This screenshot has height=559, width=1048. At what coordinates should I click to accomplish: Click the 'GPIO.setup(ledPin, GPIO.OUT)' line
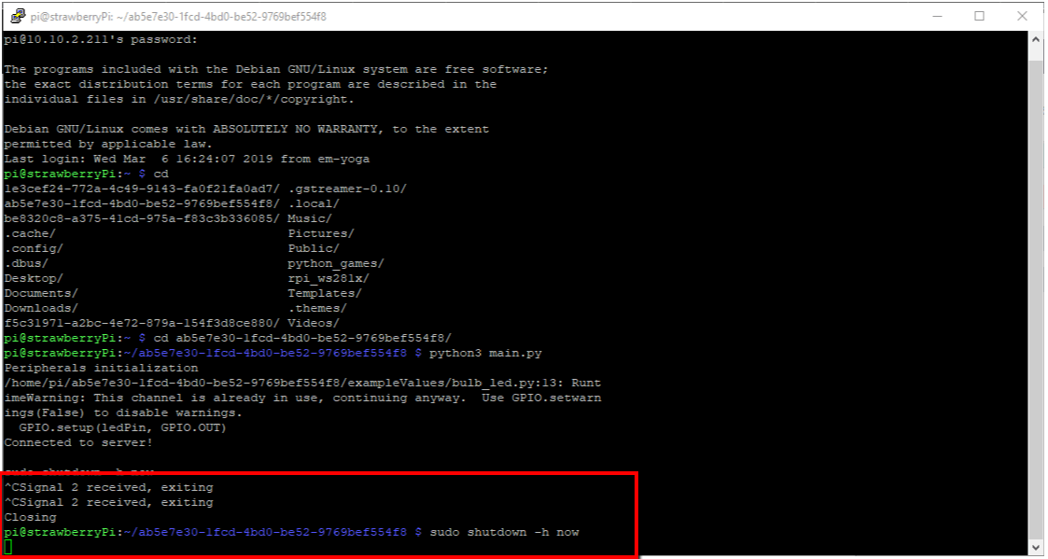point(123,427)
